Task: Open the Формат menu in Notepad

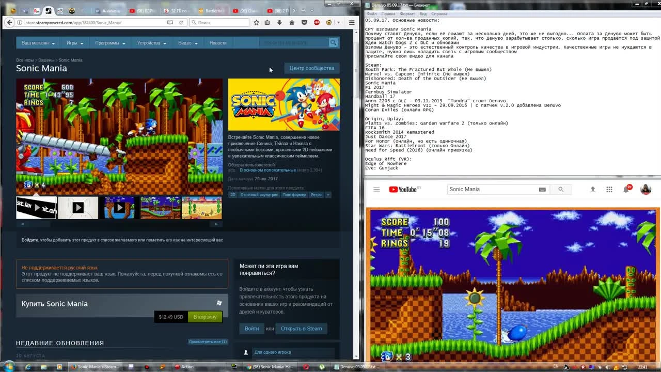Action: click(407, 13)
